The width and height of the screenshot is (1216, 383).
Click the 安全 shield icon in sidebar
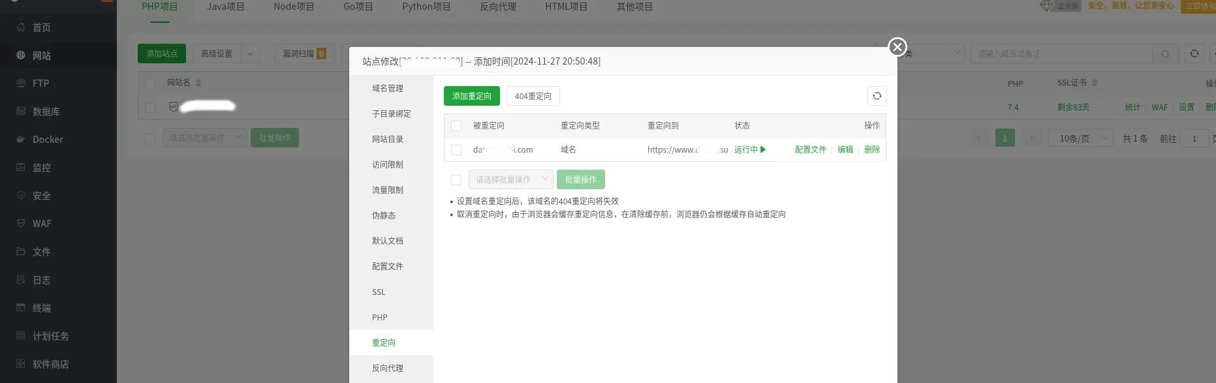tap(21, 196)
